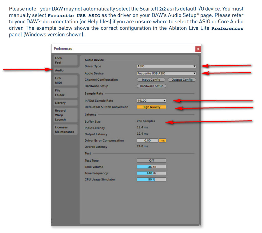Toggle the High Quality conversion button

tap(151, 107)
